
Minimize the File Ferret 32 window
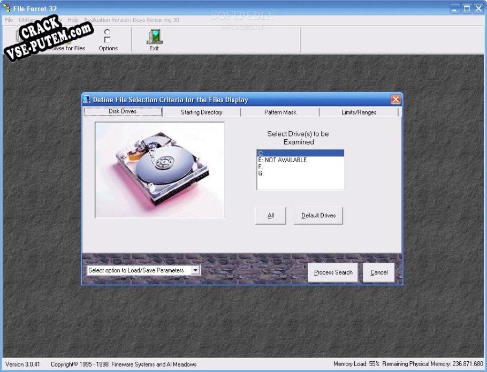[x=455, y=9]
